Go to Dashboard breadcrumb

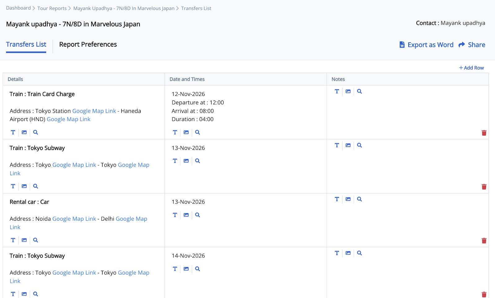(18, 8)
